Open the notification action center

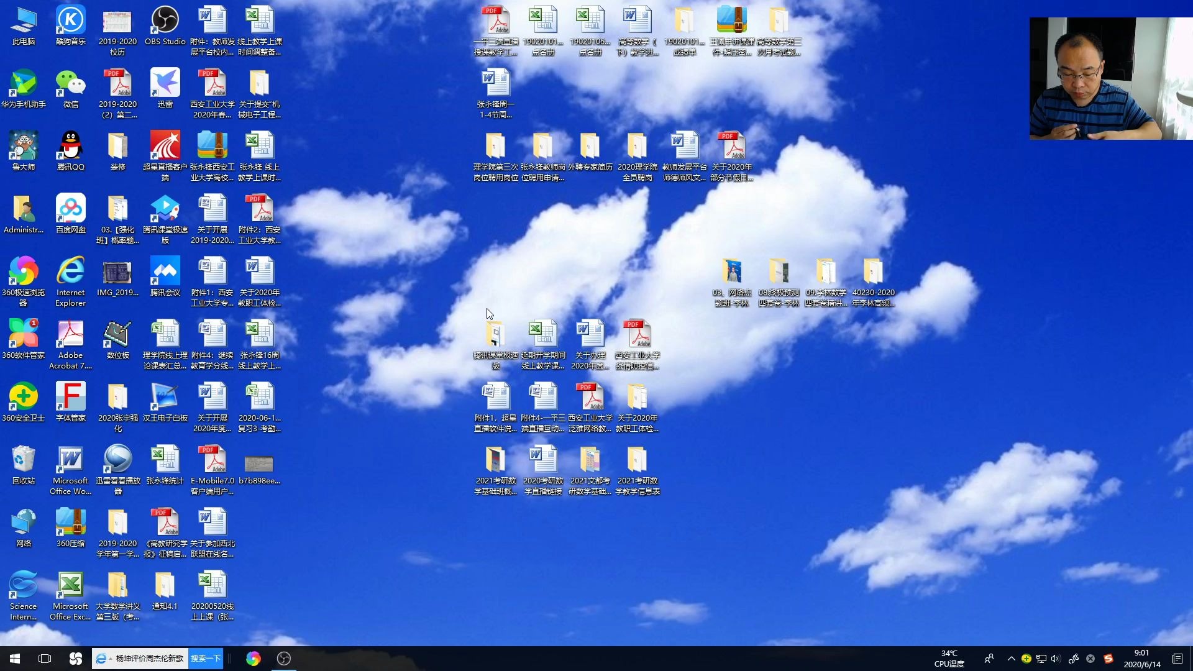(1177, 659)
